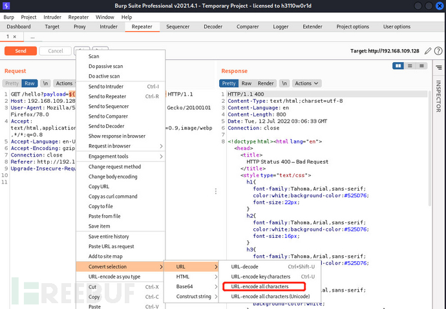This screenshot has height=309, width=446.
Task: Open new Repeater tab via ... tab
Action: 32,37
